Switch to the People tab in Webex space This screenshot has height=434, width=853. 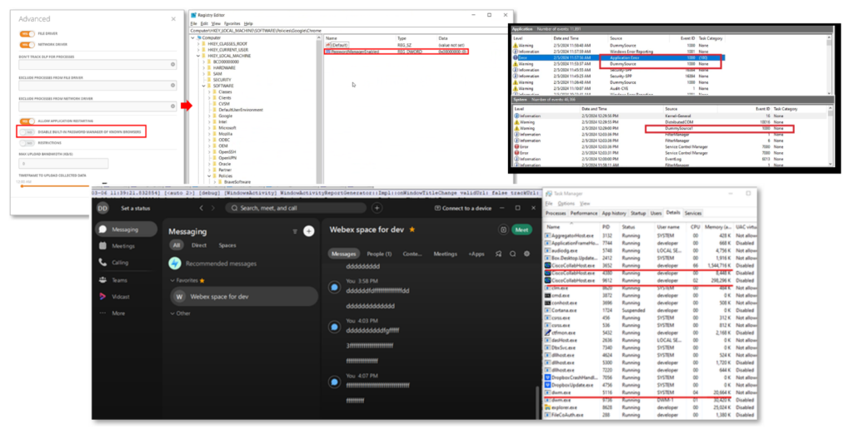click(x=380, y=254)
